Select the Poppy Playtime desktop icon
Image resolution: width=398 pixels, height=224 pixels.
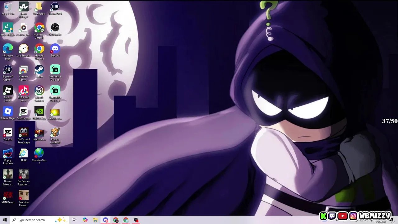(x=8, y=156)
